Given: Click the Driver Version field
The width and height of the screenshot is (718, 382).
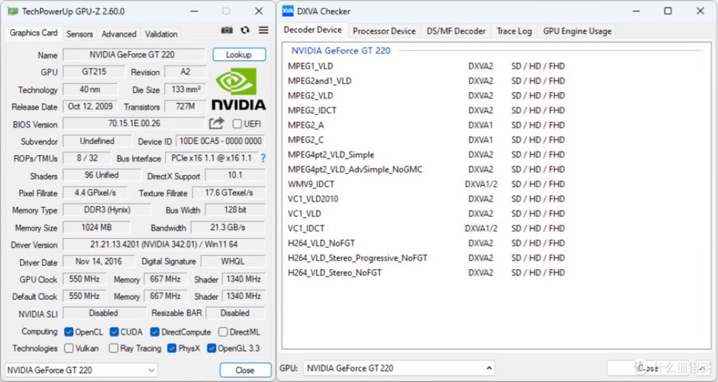Looking at the screenshot, I should pos(164,245).
